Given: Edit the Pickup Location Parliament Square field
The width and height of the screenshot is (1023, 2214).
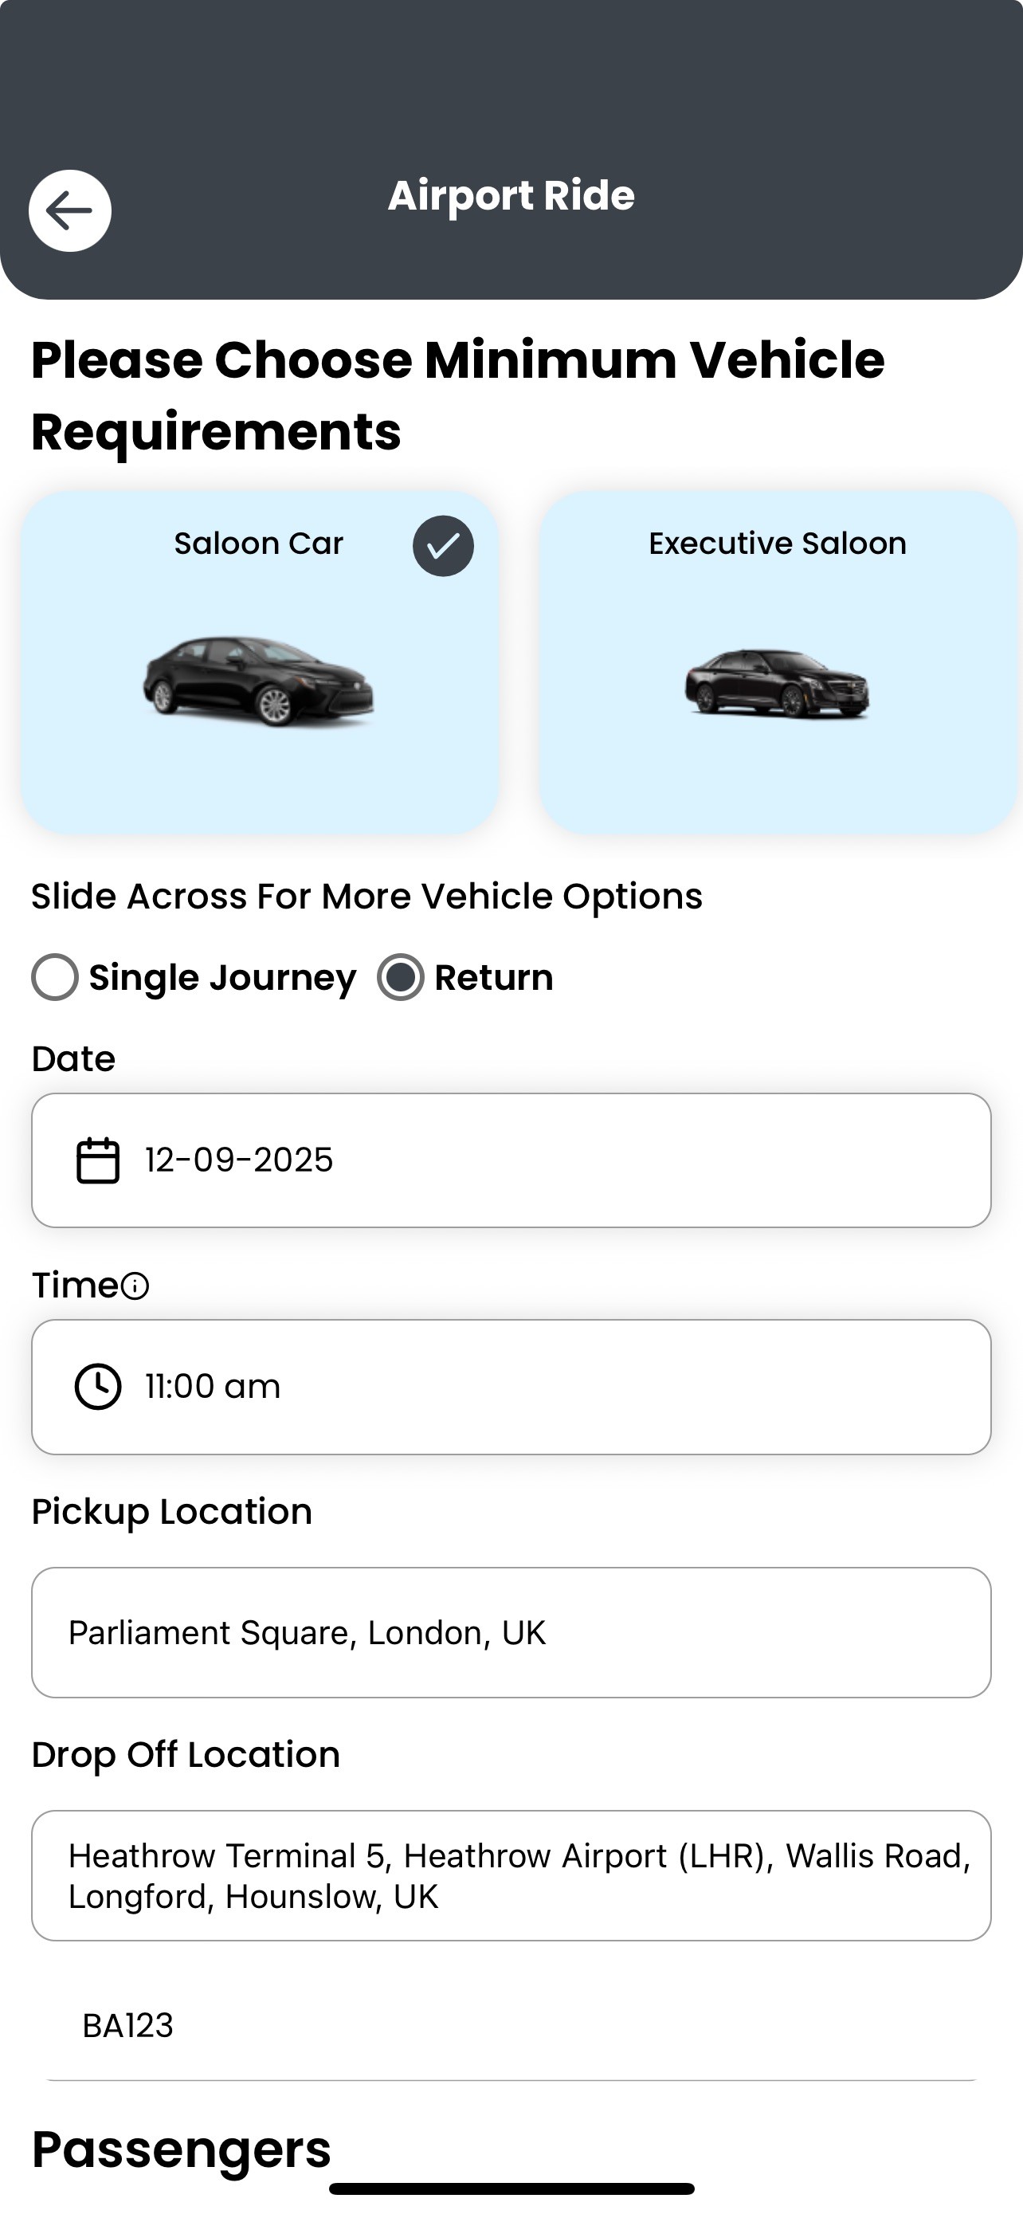Looking at the screenshot, I should click(x=511, y=1632).
